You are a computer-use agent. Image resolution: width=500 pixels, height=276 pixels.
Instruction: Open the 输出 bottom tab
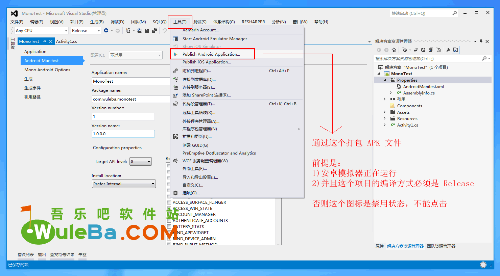42,254
